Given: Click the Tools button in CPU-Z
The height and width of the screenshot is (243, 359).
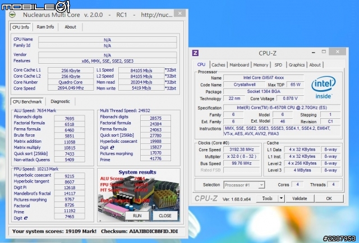Looking at the screenshot, I should (x=267, y=198).
